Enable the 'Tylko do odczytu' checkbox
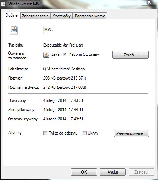The image size is (158, 180). coord(45,133)
